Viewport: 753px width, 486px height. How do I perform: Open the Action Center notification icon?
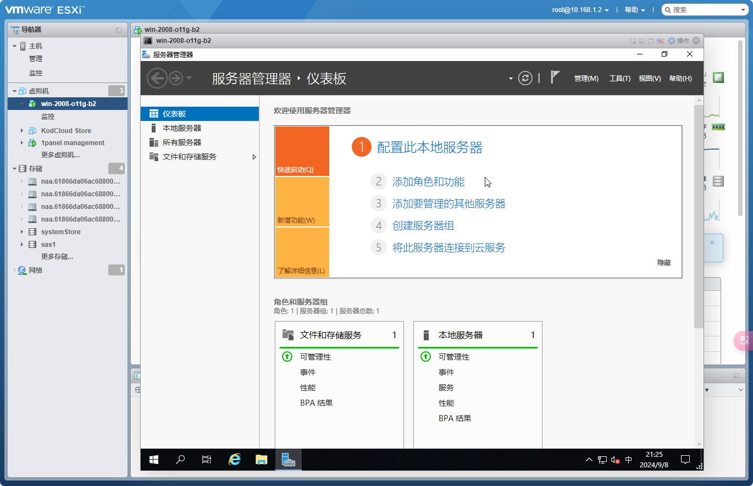click(x=685, y=460)
